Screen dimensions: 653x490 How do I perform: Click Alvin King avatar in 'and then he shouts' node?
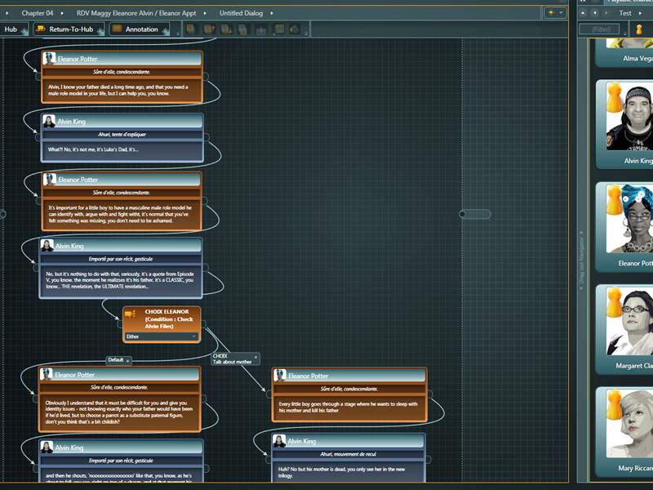coord(47,447)
